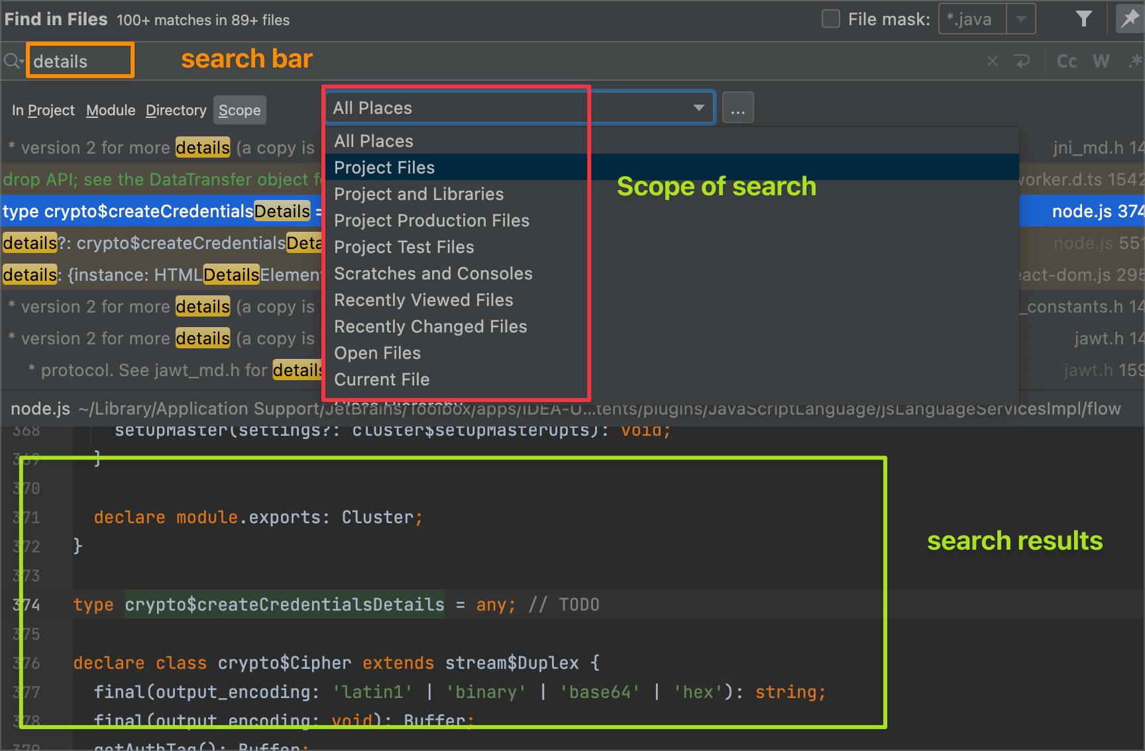The image size is (1145, 751).
Task: Toggle whole words with the W icon
Action: tap(1101, 60)
